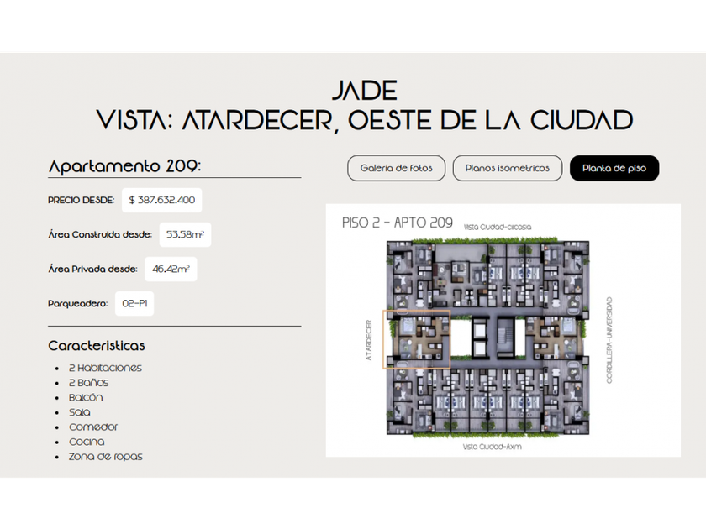Click the Apartamento 209 heading
Image resolution: width=706 pixels, height=529 pixels.
coord(124,166)
